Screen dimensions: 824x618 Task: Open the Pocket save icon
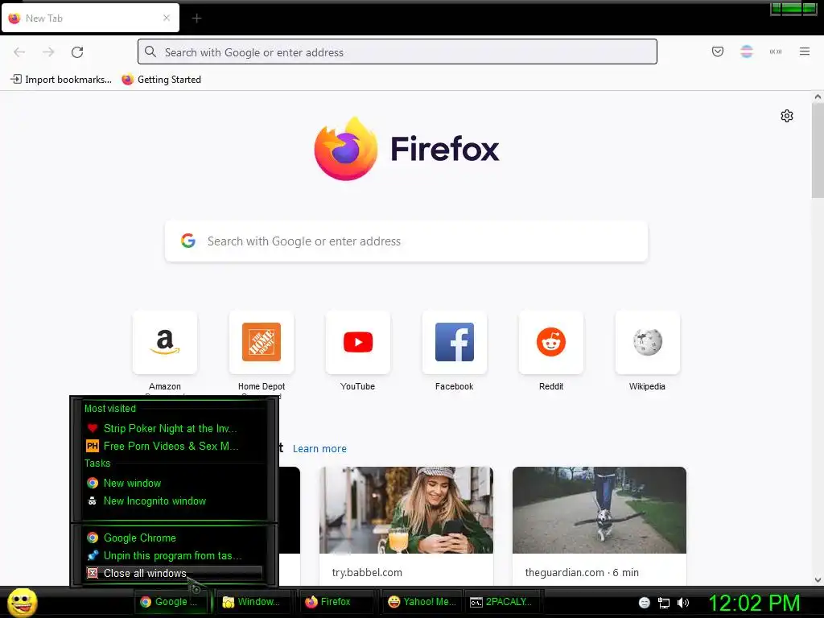(x=717, y=51)
